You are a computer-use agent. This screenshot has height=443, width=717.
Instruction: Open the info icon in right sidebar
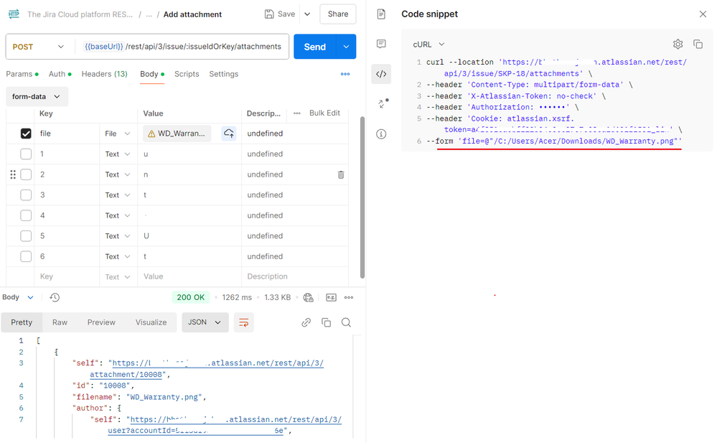(381, 134)
